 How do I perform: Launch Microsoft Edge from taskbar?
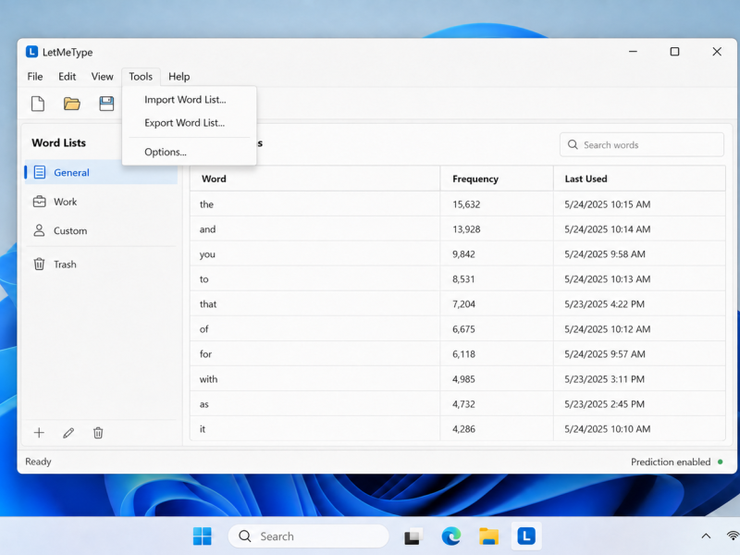tap(450, 536)
